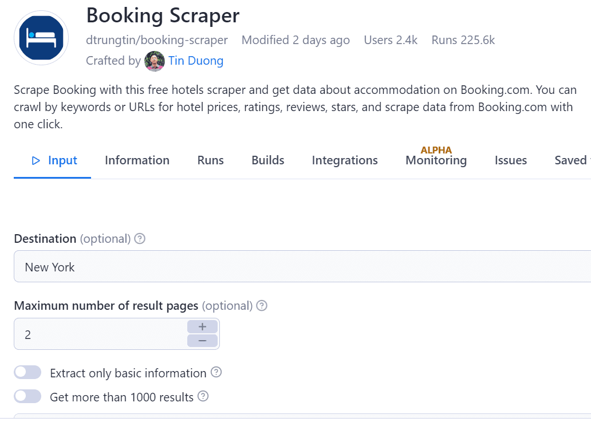Click the Extract only basic information label
This screenshot has width=591, height=422.
click(x=128, y=373)
